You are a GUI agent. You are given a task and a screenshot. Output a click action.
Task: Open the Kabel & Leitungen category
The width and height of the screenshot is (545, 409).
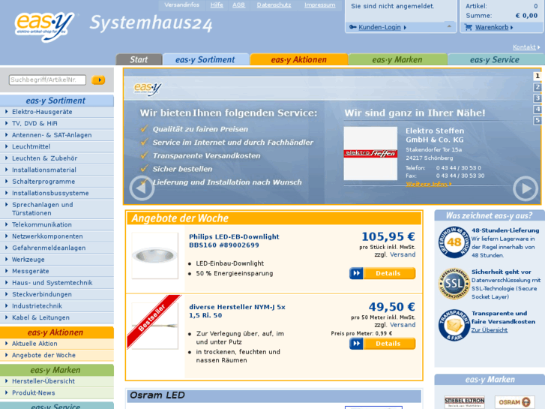tap(57, 317)
